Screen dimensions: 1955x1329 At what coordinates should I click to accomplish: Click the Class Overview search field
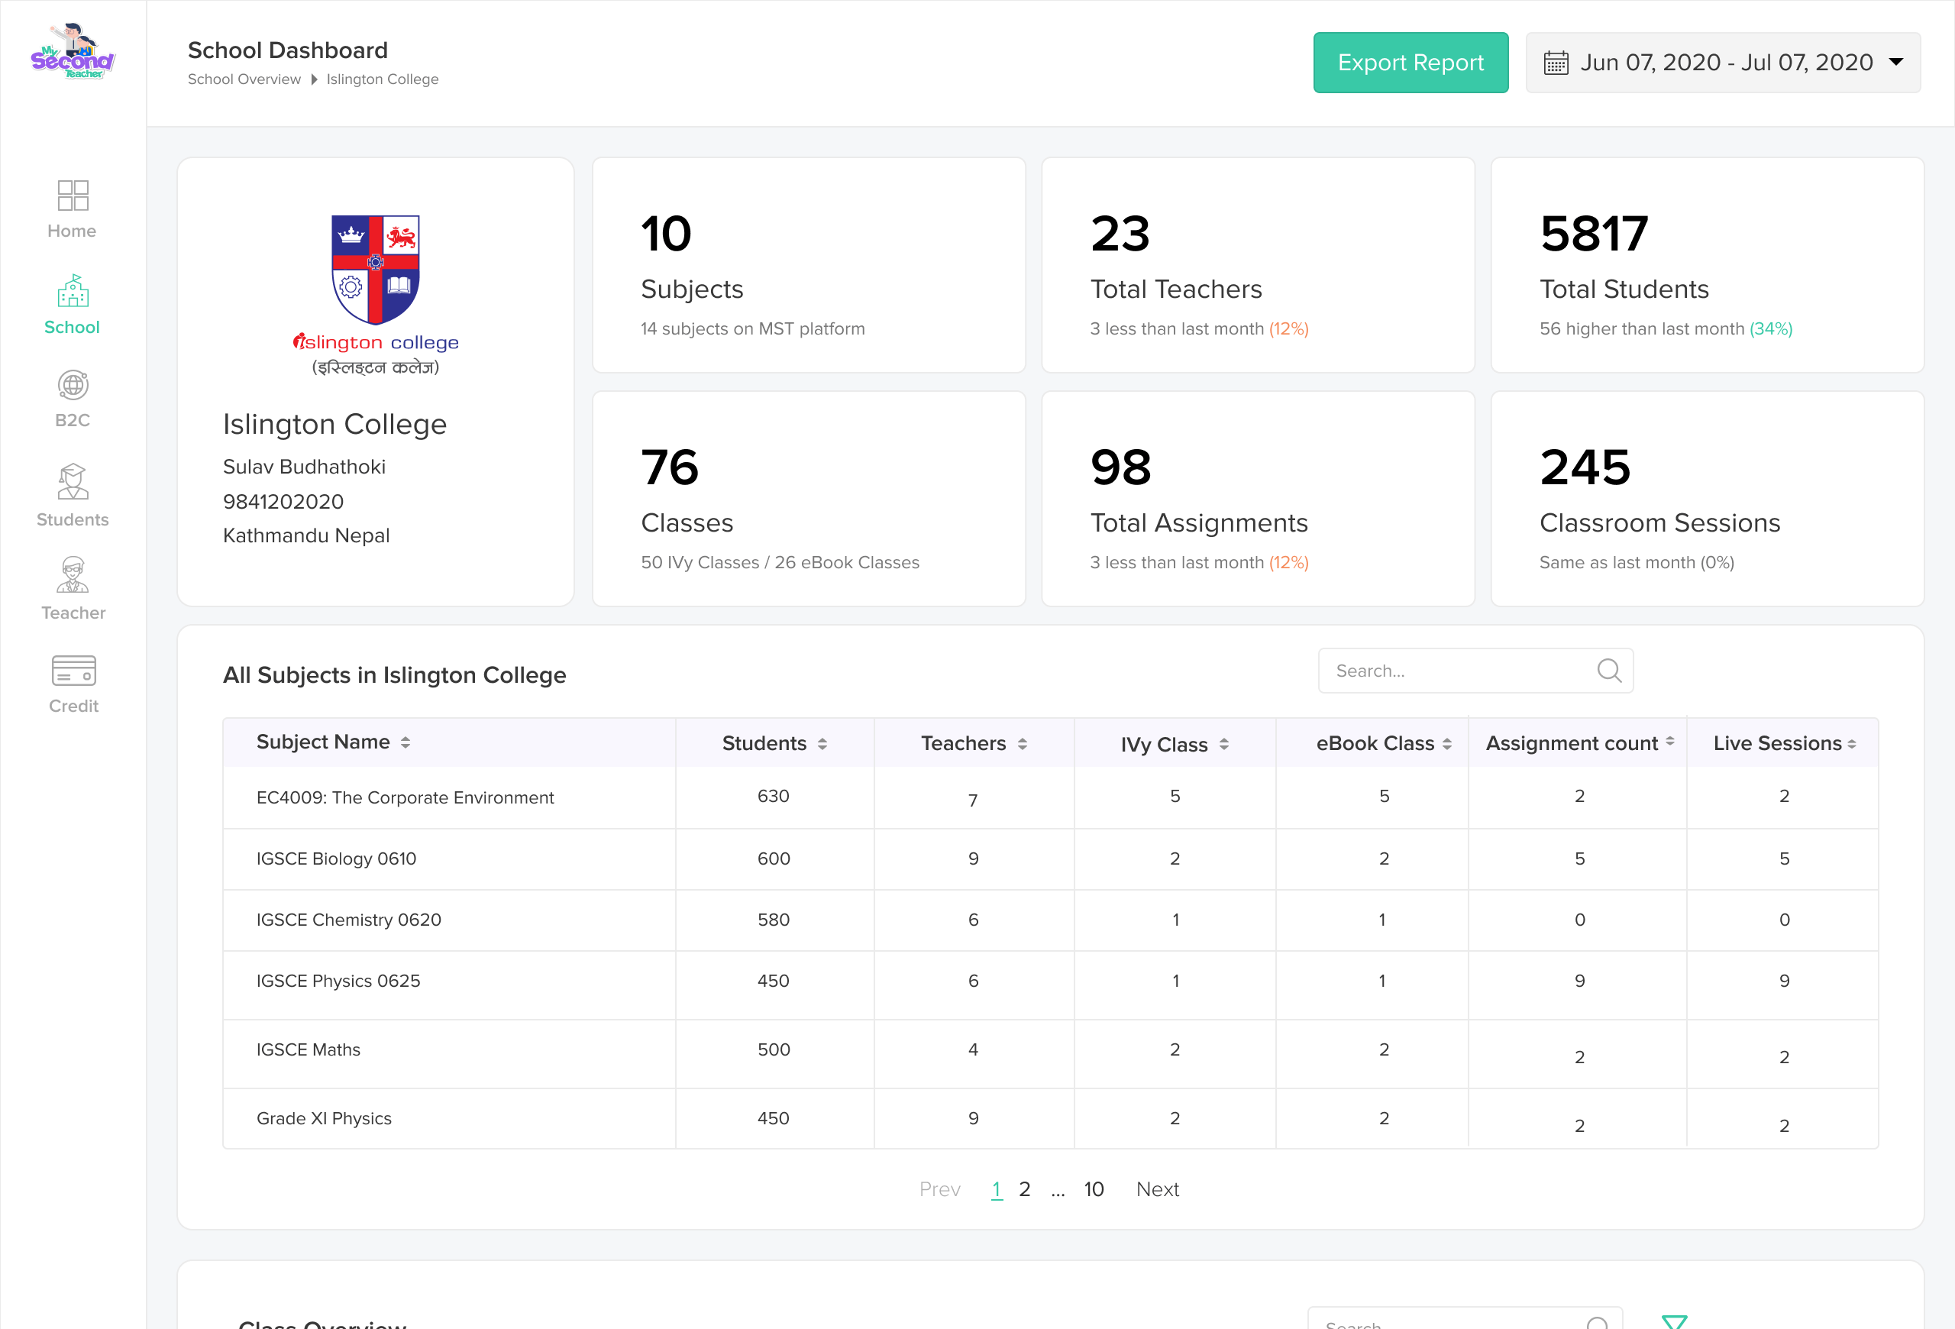[x=1465, y=1318]
